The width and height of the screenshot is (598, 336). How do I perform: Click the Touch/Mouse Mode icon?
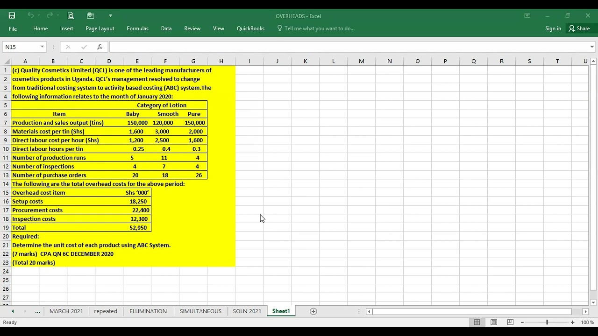[91, 15]
